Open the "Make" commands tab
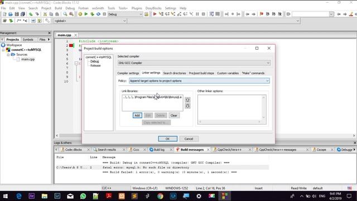The image size is (357, 201). (253, 73)
